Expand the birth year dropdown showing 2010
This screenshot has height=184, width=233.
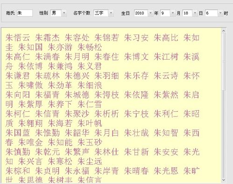click(x=150, y=13)
